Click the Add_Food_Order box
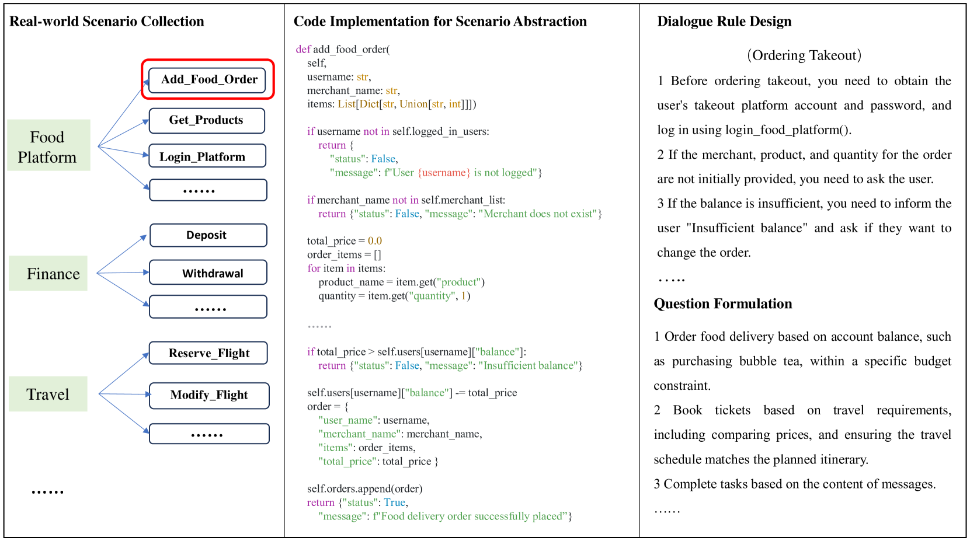970x541 pixels. tap(209, 79)
